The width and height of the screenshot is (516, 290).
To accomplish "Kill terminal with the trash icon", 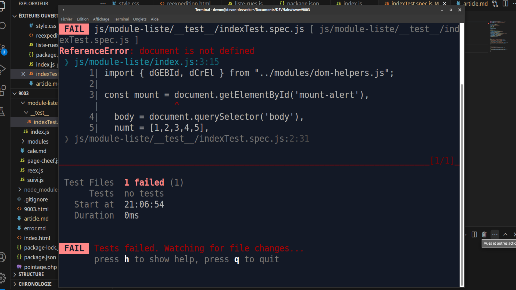I will 484,235.
